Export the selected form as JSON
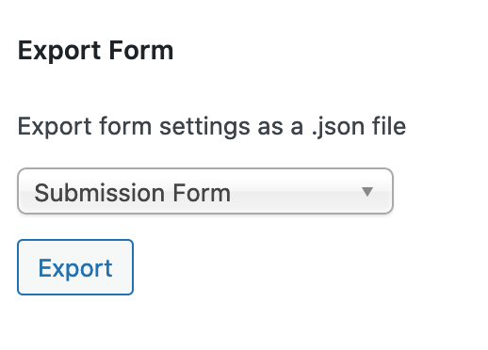Screen dimensions: 488x350 pos(75,267)
